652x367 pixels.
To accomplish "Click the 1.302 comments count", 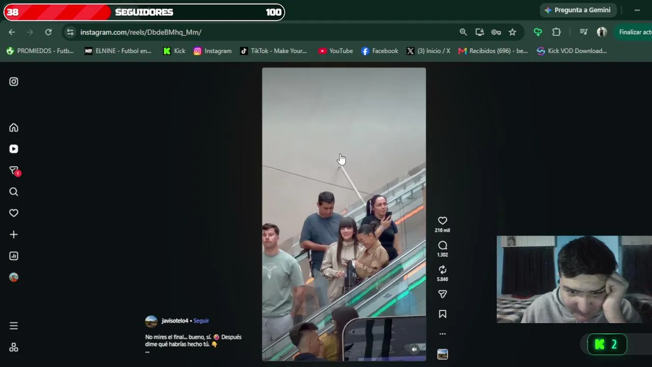I will 442,255.
